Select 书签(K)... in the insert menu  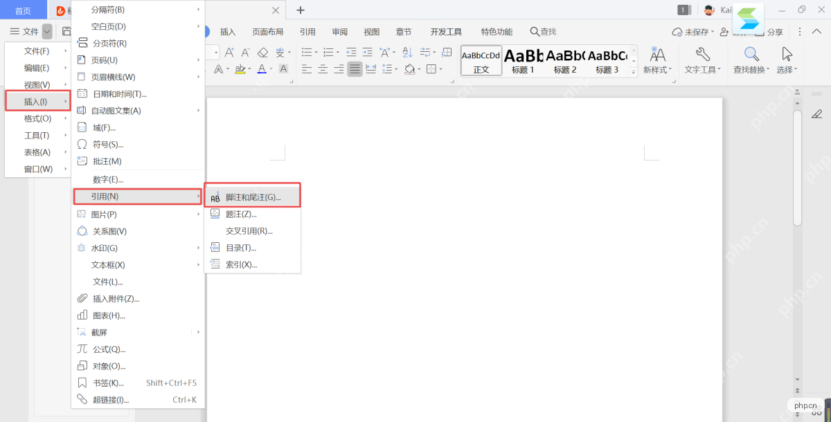click(138, 383)
